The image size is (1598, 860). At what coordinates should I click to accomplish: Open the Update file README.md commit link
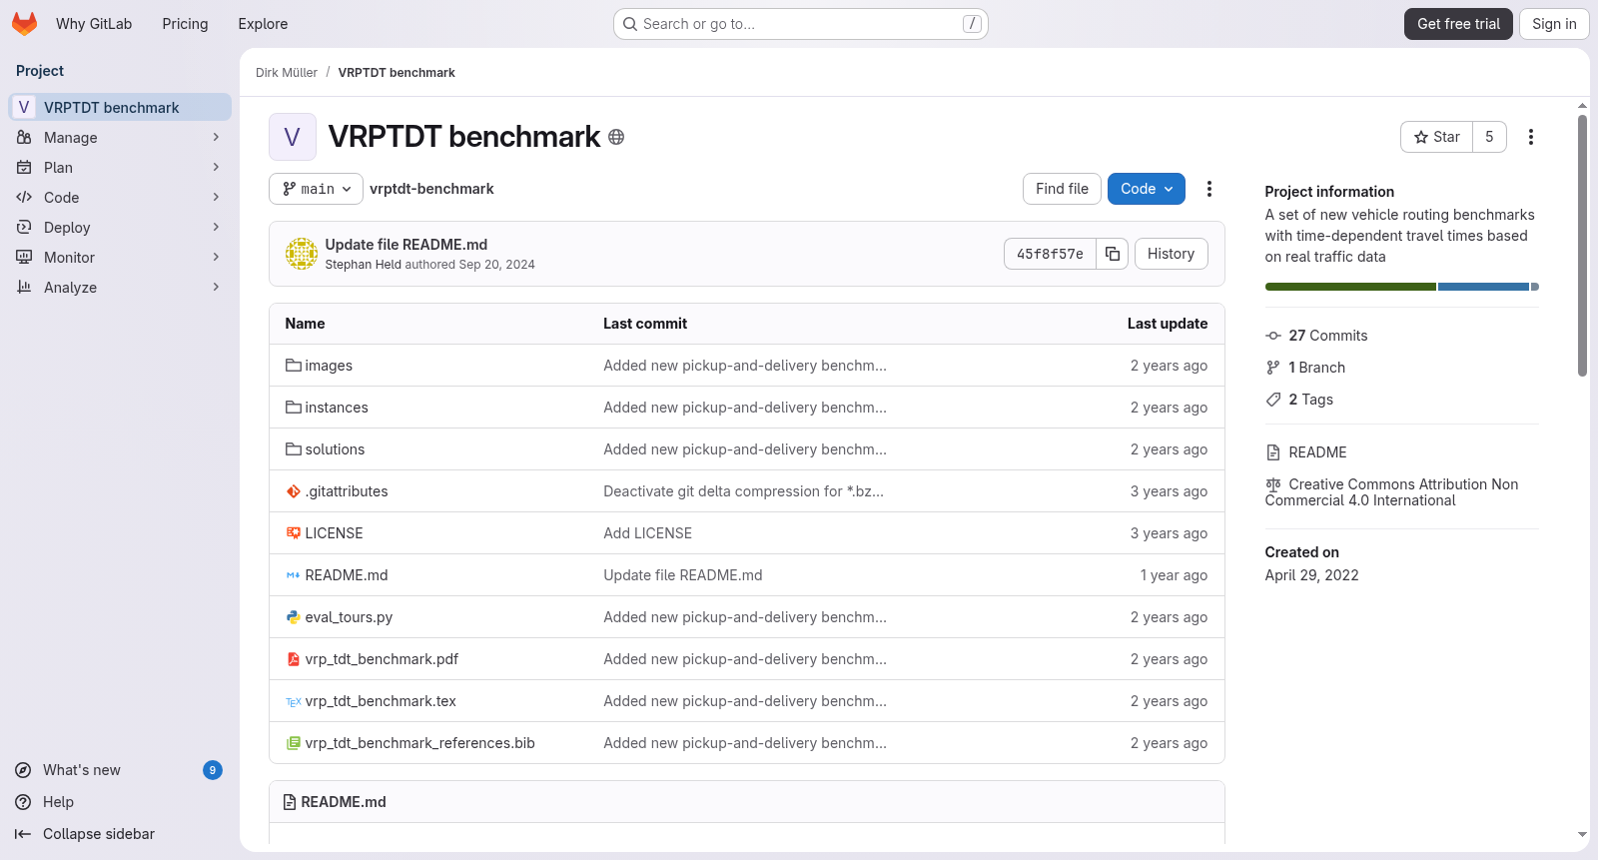coord(406,245)
